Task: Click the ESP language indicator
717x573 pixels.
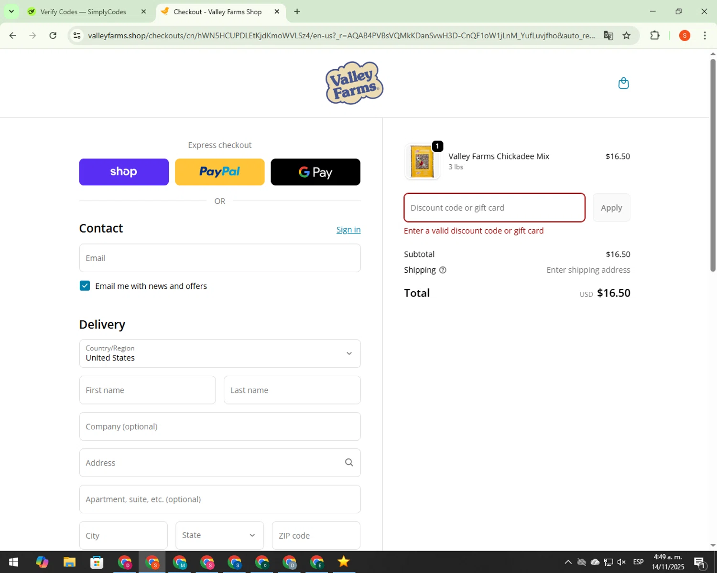Action: 638,562
